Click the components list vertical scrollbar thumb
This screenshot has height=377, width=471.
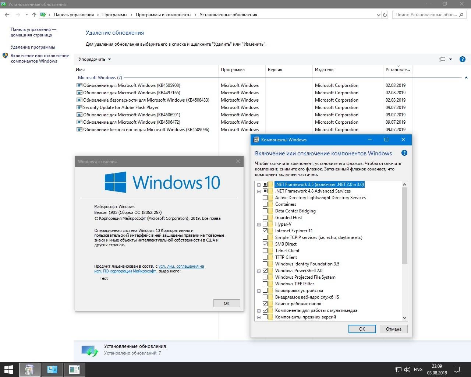tap(404, 226)
